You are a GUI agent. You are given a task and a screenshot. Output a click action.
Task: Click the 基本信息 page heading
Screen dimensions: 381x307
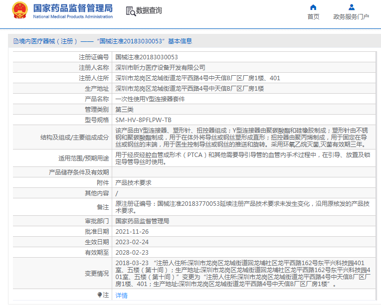pyautogui.click(x=180, y=41)
